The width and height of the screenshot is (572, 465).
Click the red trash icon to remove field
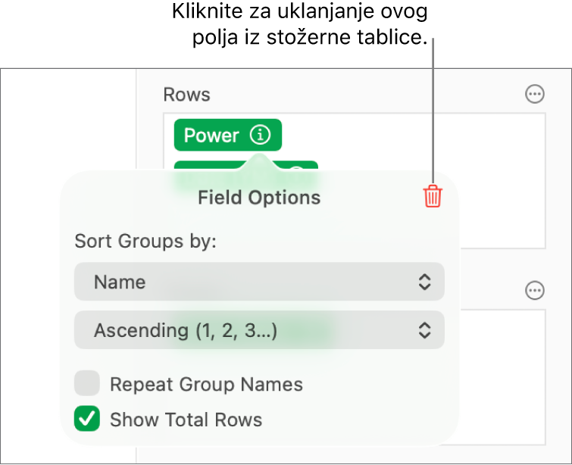click(432, 197)
